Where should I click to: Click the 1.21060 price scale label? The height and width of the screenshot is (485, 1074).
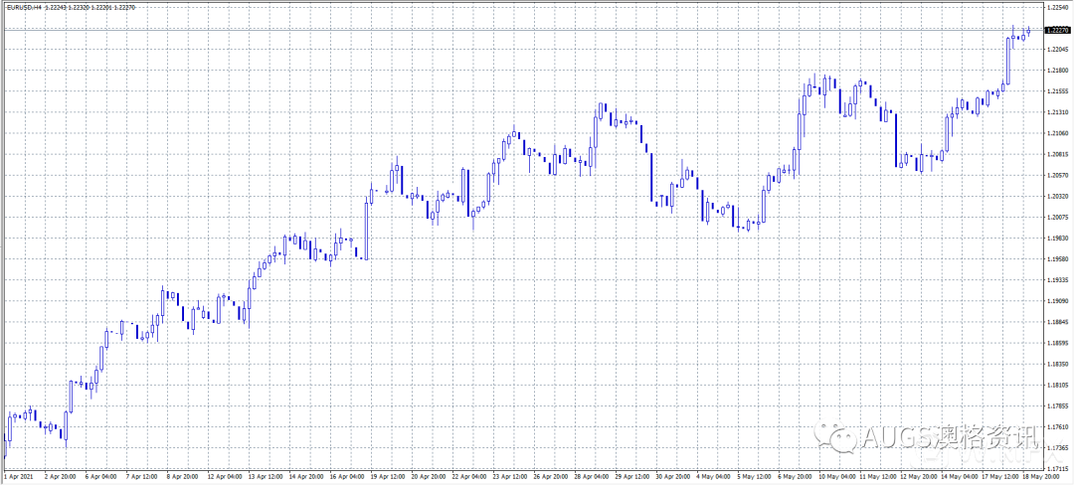[x=1058, y=133]
